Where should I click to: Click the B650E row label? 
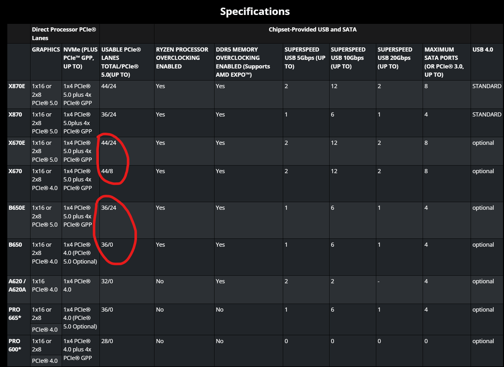17,208
